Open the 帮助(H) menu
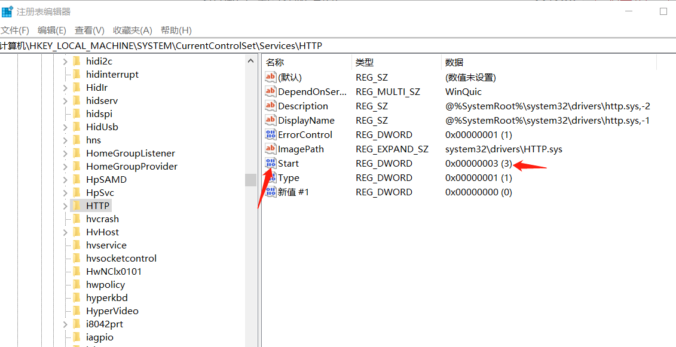Viewport: 676px width, 347px height. coord(176,30)
